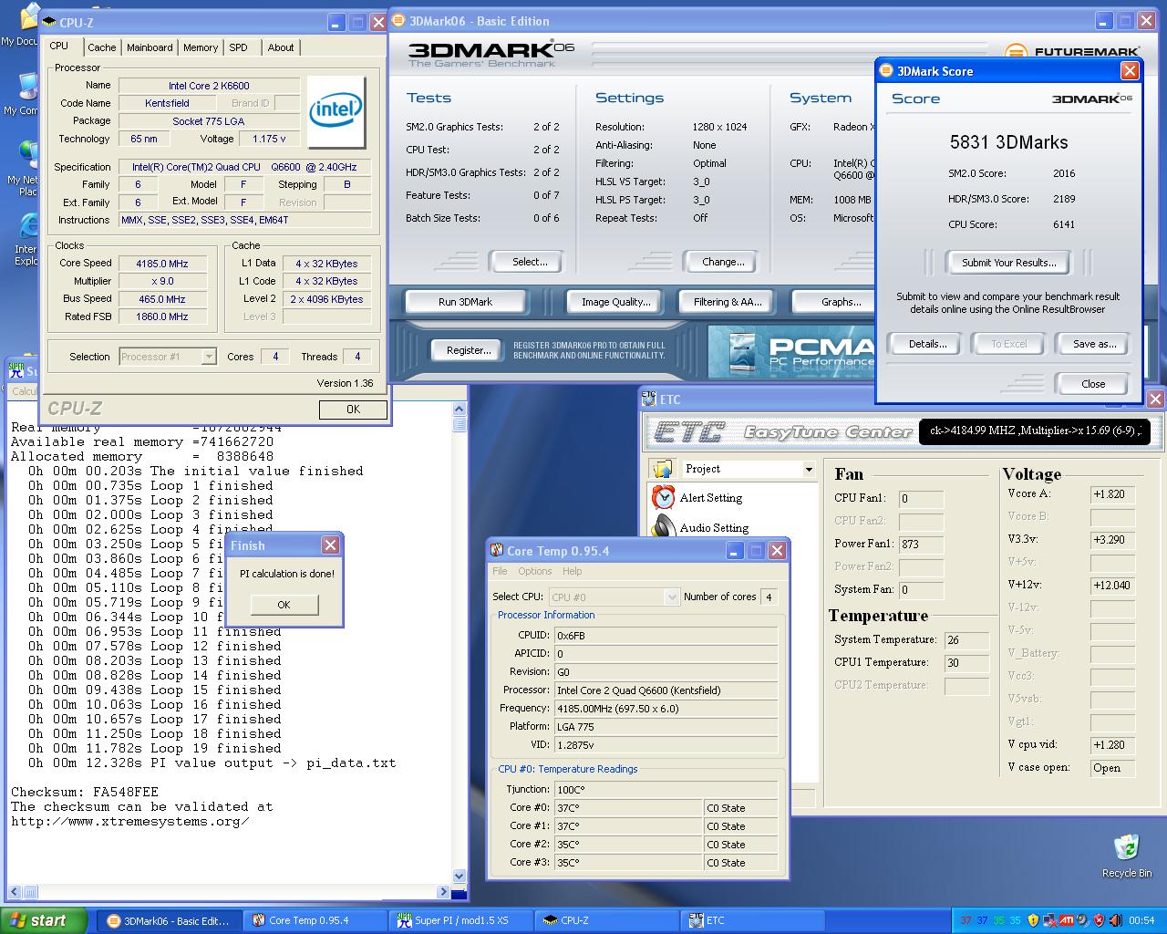The height and width of the screenshot is (934, 1167).
Task: Click the CPU-Z title bar icon
Action: click(49, 22)
